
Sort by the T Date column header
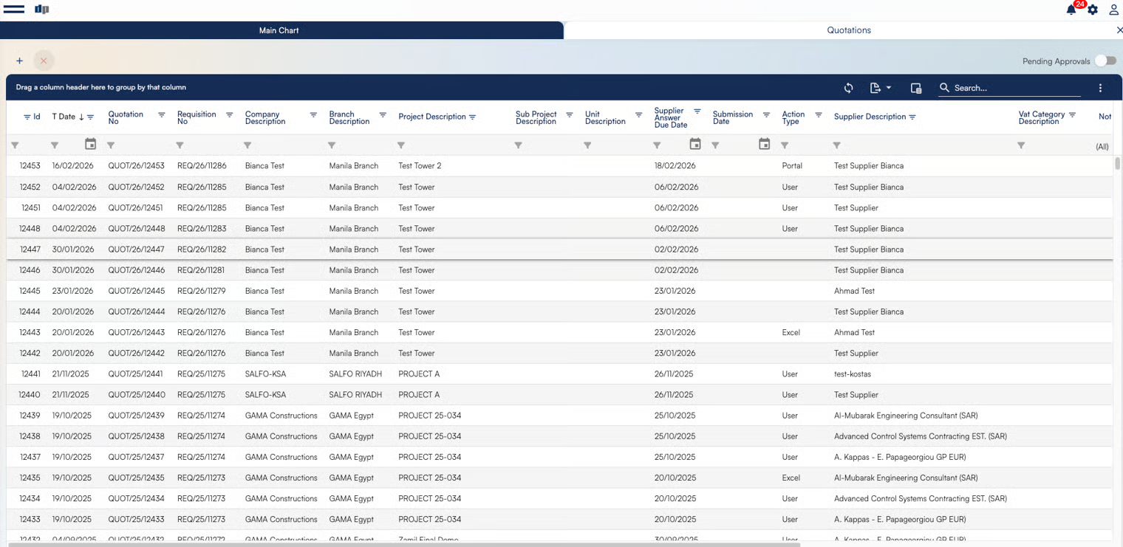click(x=64, y=117)
